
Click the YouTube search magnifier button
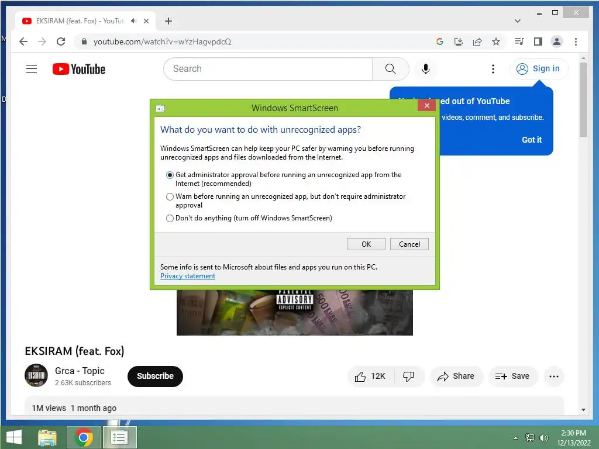coord(390,69)
